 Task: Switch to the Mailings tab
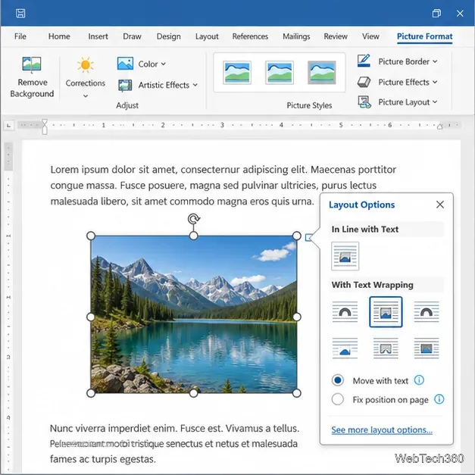[x=296, y=36]
